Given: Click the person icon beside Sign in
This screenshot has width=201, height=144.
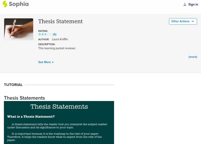Looking at the screenshot, I should click(185, 4).
